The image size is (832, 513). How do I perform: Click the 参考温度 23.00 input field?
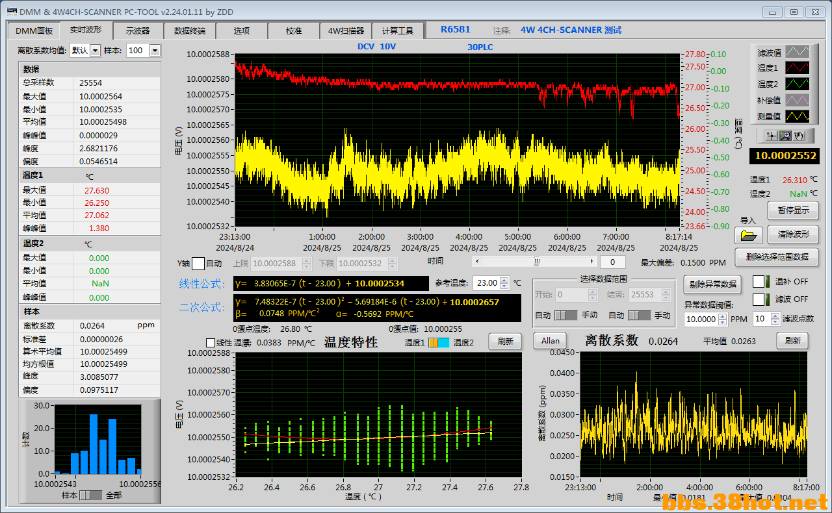click(x=486, y=283)
